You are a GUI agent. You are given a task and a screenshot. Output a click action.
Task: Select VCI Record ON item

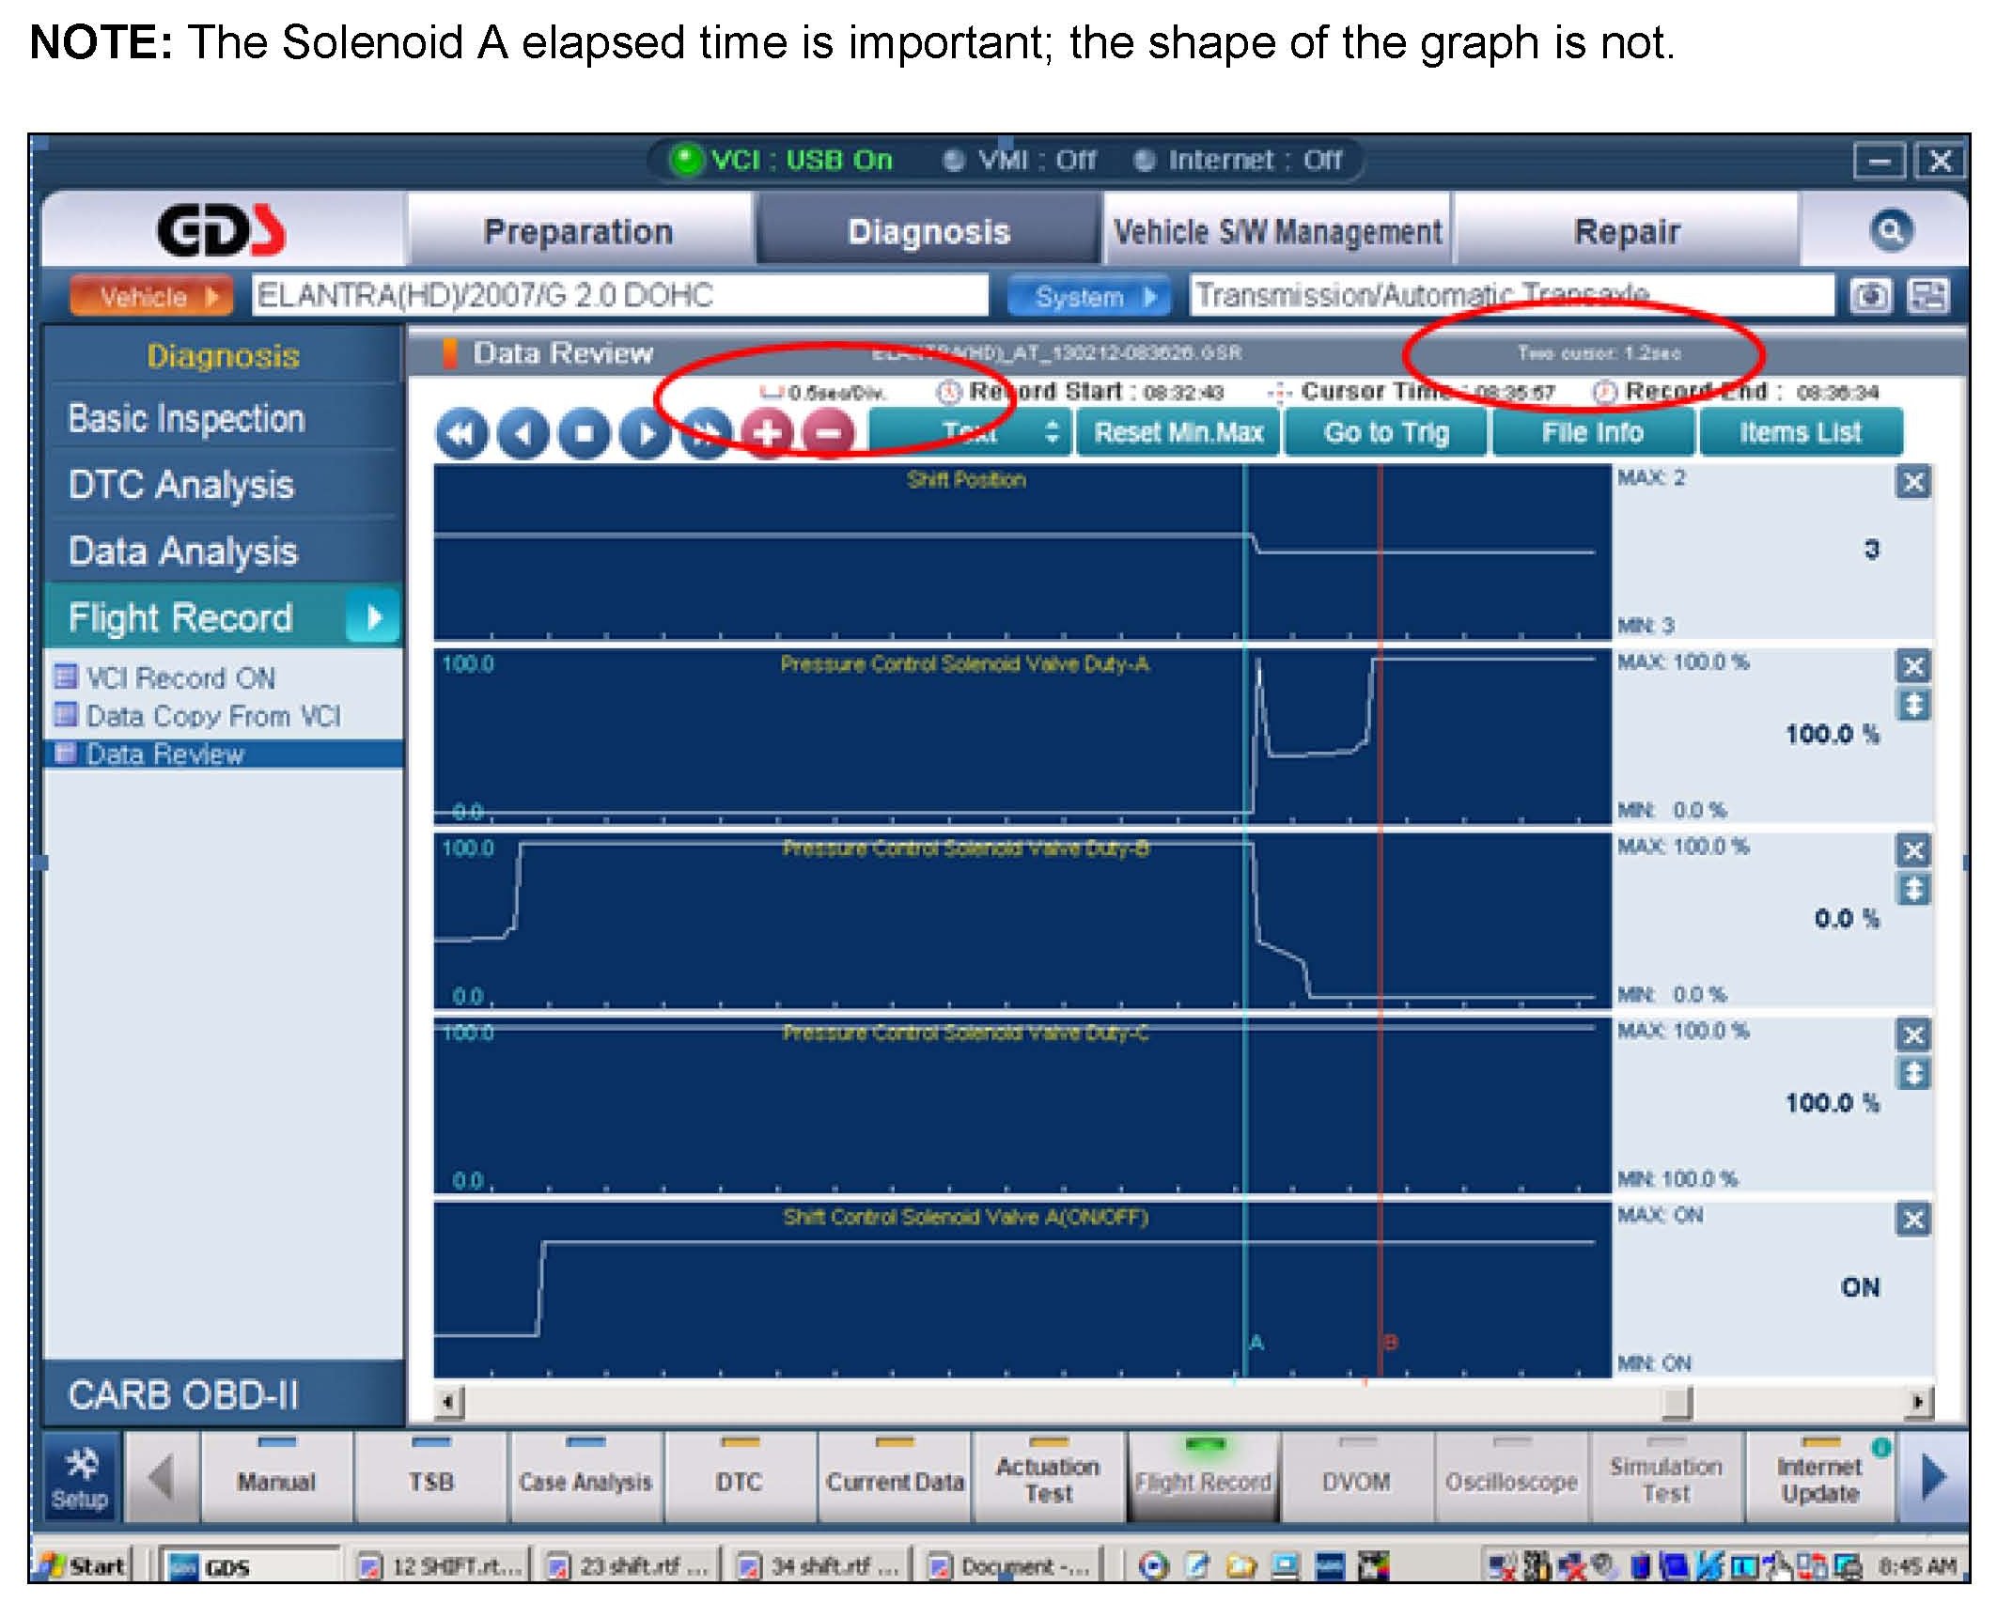pos(179,677)
